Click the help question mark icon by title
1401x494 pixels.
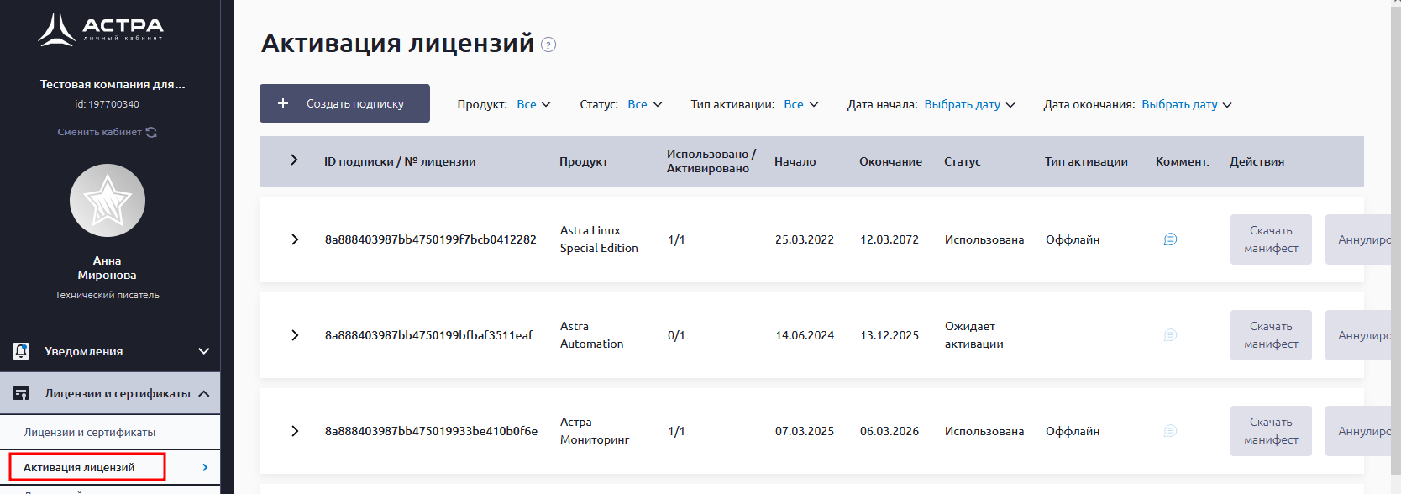click(548, 45)
